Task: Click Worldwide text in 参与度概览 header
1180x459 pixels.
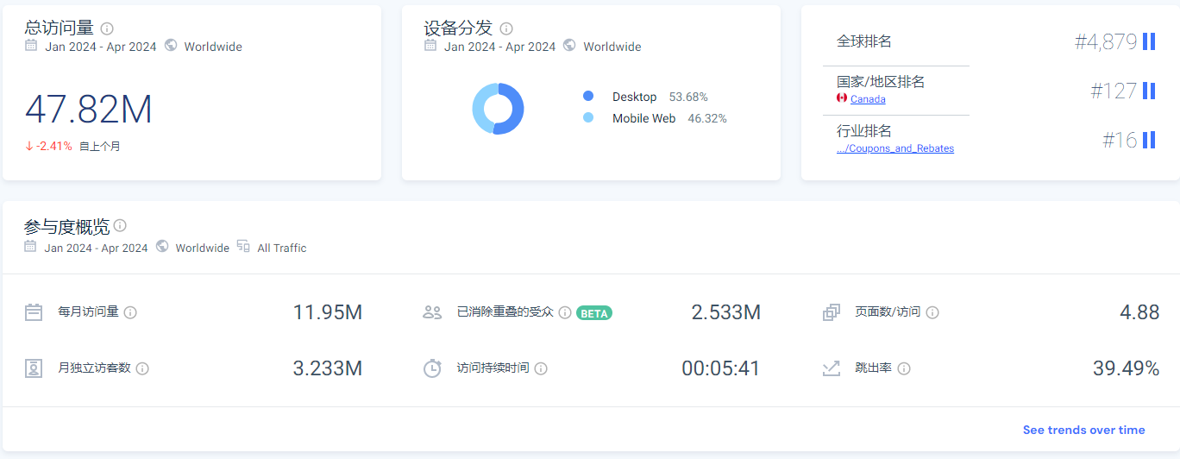Action: tap(203, 248)
